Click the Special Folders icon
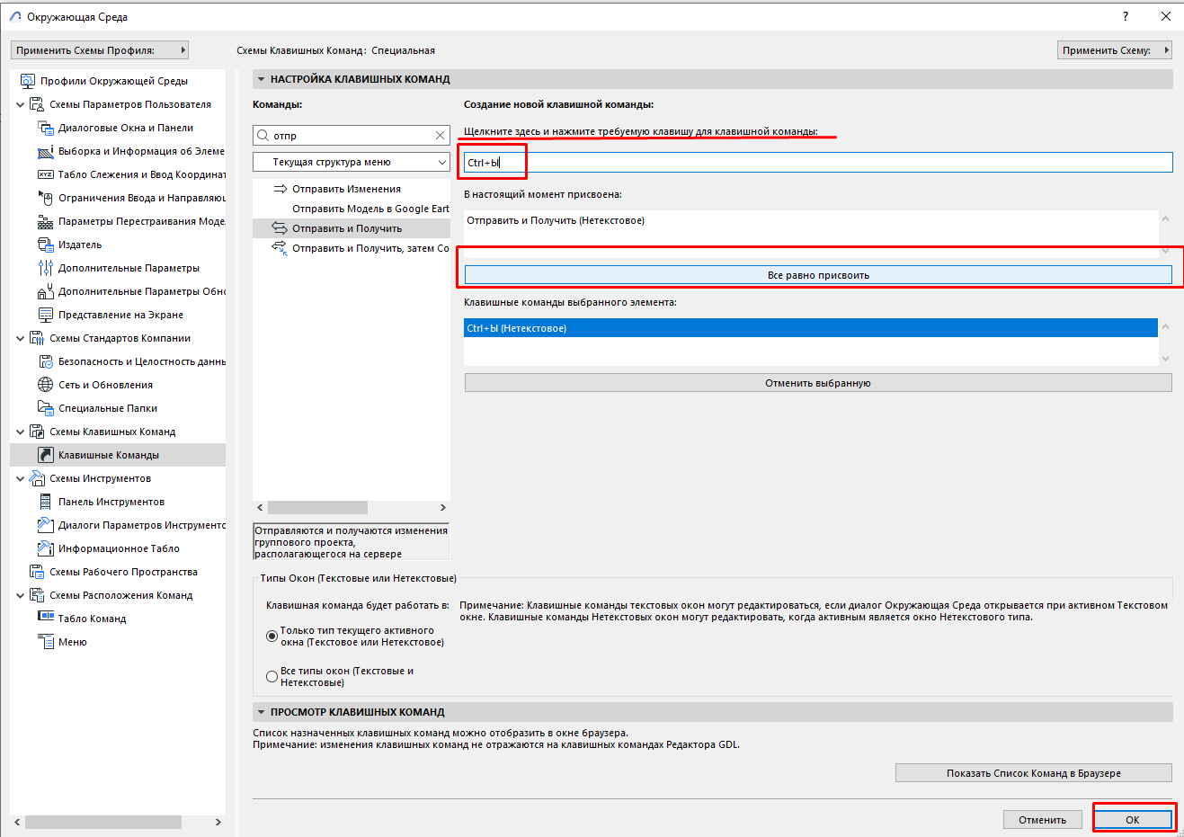Screen dimensions: 1184x837 45,408
